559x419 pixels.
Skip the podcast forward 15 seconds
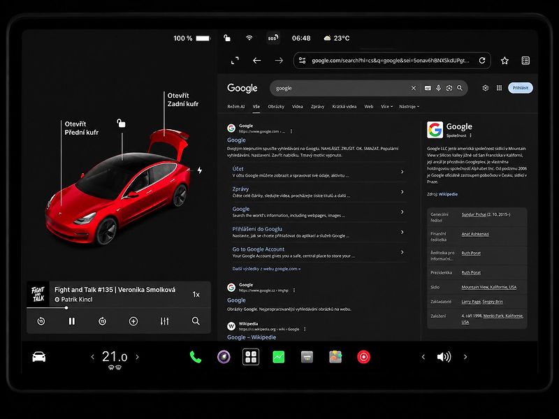(x=102, y=321)
